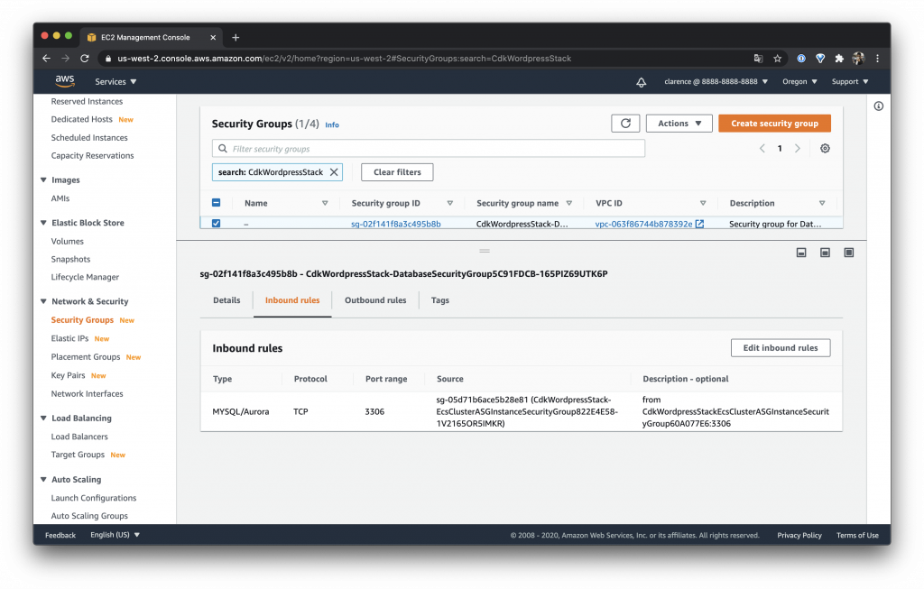Expand the details pane to full
This screenshot has width=924, height=589.
(x=848, y=253)
